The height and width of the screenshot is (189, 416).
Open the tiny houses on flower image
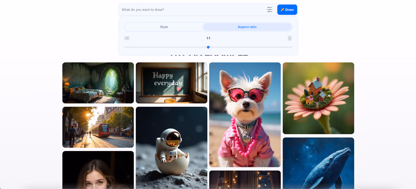click(x=318, y=98)
